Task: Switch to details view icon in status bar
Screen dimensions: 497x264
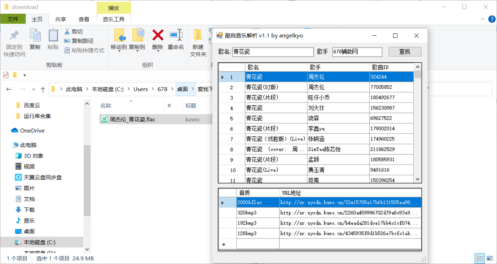Action: point(480,258)
